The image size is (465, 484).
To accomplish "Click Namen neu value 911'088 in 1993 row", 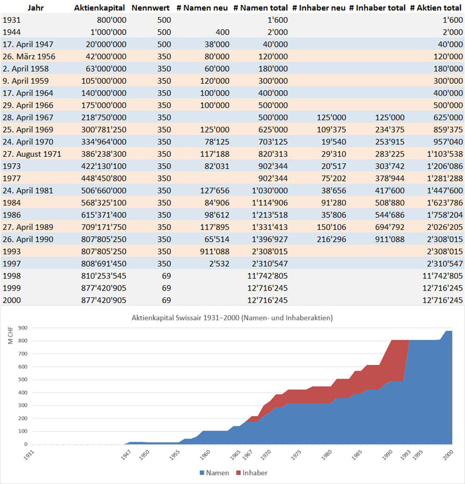I will pyautogui.click(x=215, y=251).
